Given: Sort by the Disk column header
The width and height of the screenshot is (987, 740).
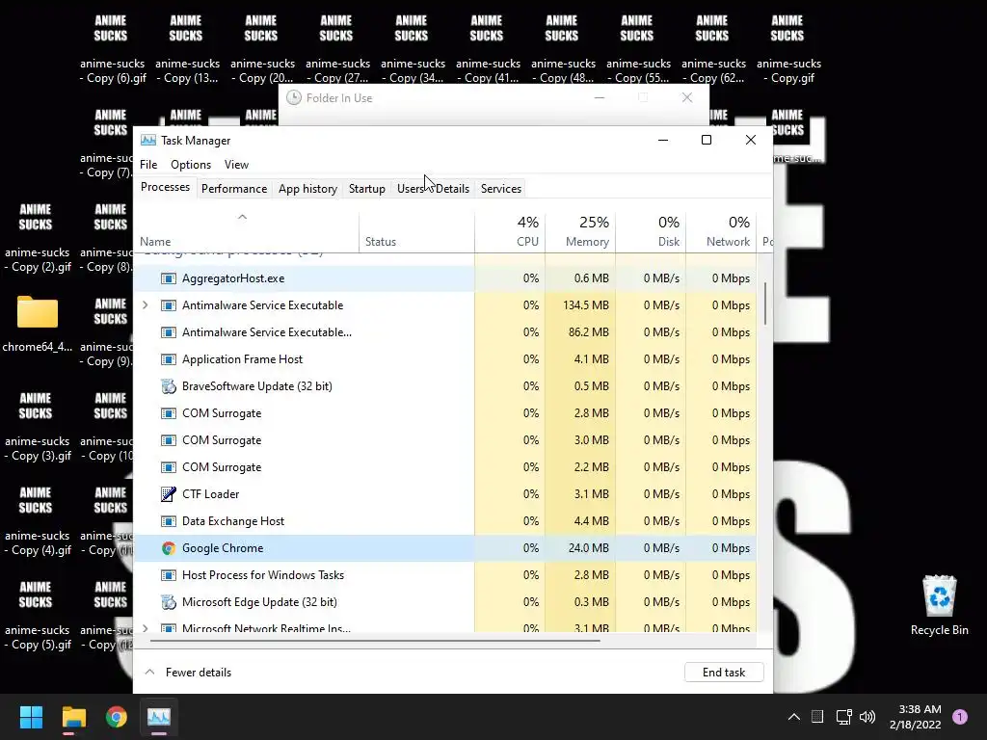Looking at the screenshot, I should point(651,231).
